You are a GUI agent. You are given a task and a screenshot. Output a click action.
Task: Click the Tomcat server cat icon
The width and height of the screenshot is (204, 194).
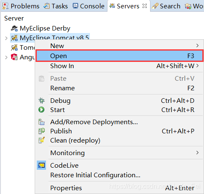tap(14, 48)
